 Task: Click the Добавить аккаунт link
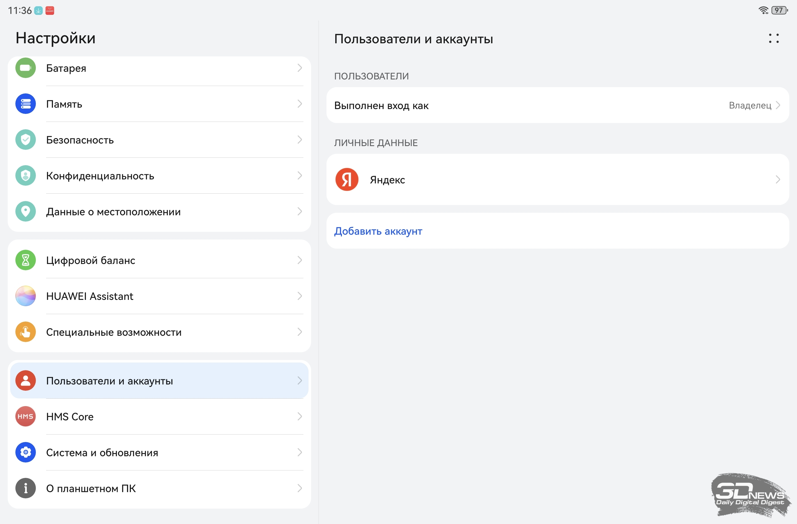(378, 231)
